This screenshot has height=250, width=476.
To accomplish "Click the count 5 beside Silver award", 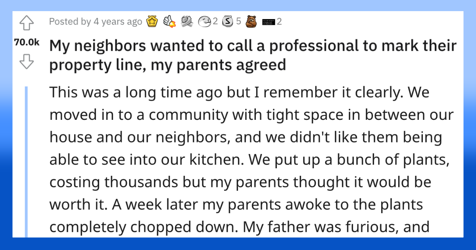I will tap(238, 21).
